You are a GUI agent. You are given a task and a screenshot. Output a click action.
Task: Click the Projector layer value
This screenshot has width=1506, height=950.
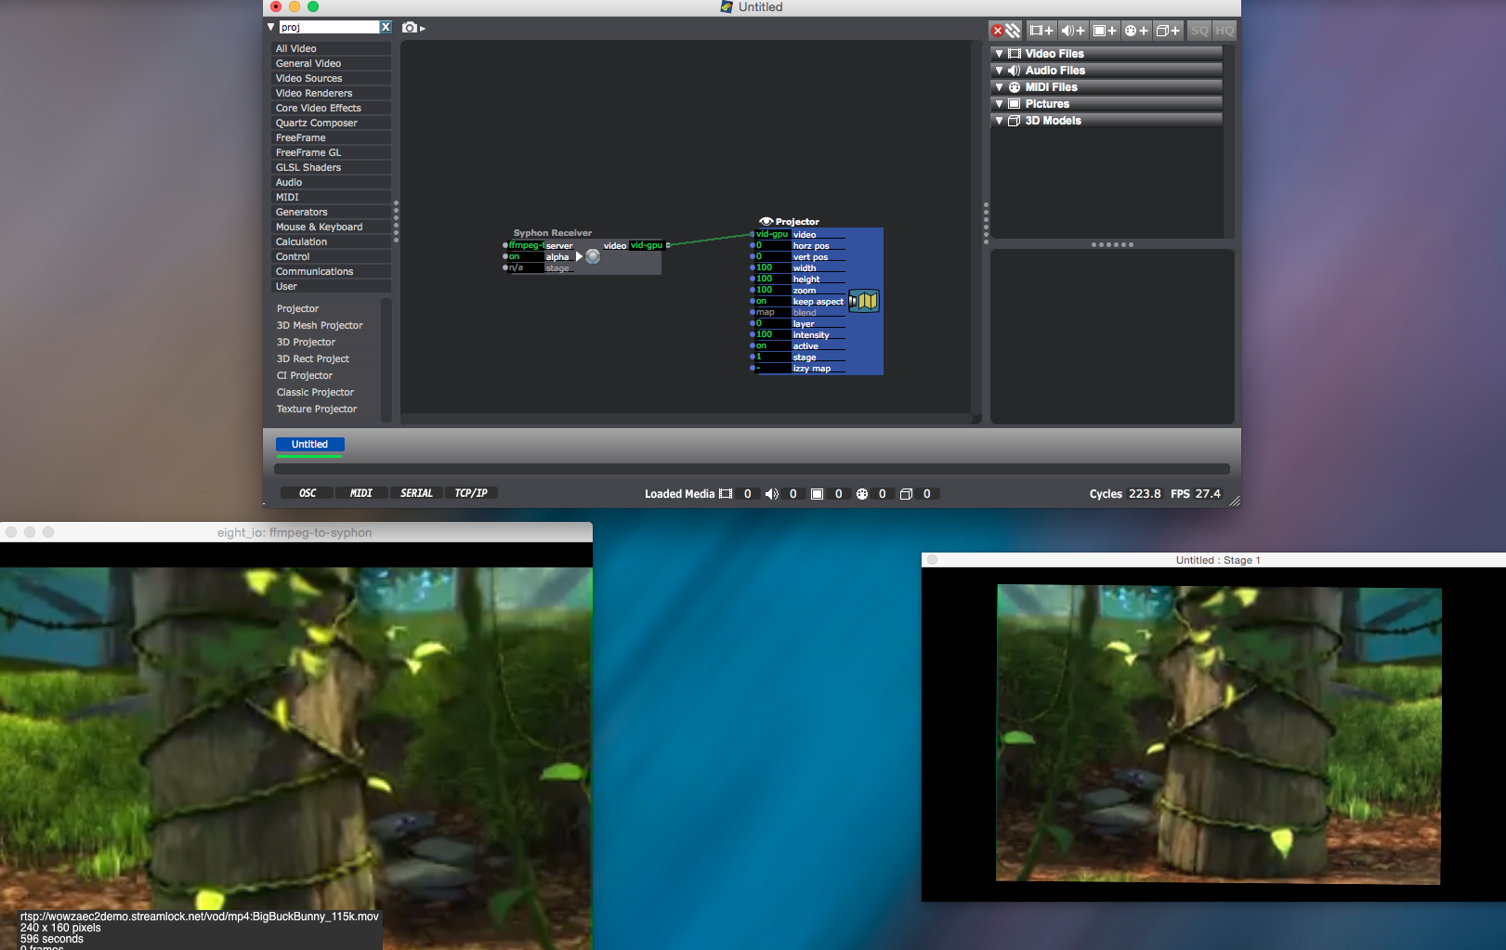(x=772, y=323)
